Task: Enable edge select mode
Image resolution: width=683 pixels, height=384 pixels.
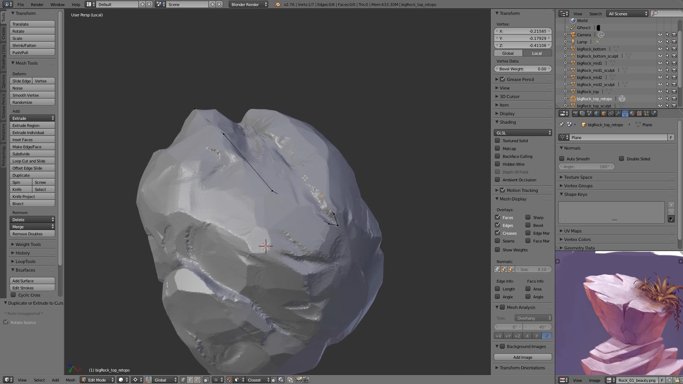Action: click(190, 380)
